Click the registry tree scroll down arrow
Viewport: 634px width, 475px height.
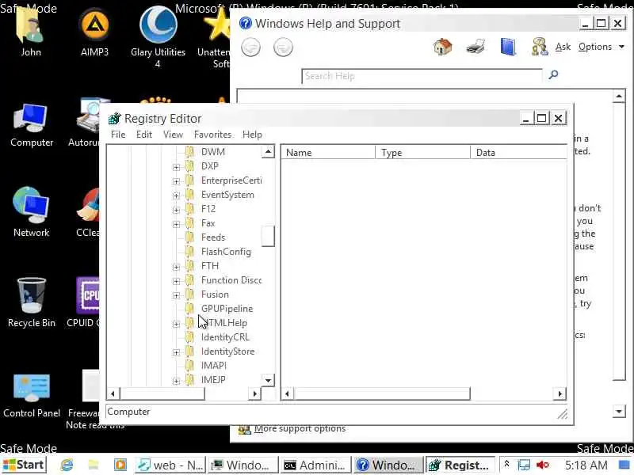click(x=268, y=380)
